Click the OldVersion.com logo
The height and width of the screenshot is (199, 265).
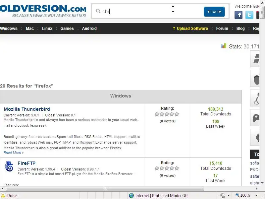(43, 11)
